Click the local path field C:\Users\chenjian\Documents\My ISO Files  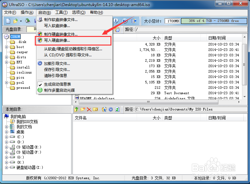click(x=191, y=110)
